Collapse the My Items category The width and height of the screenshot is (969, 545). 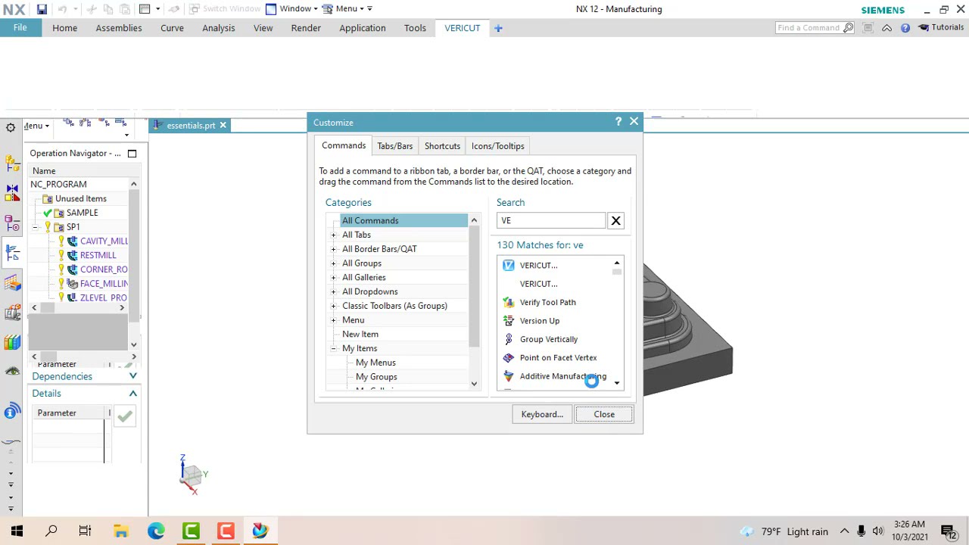[x=333, y=348]
